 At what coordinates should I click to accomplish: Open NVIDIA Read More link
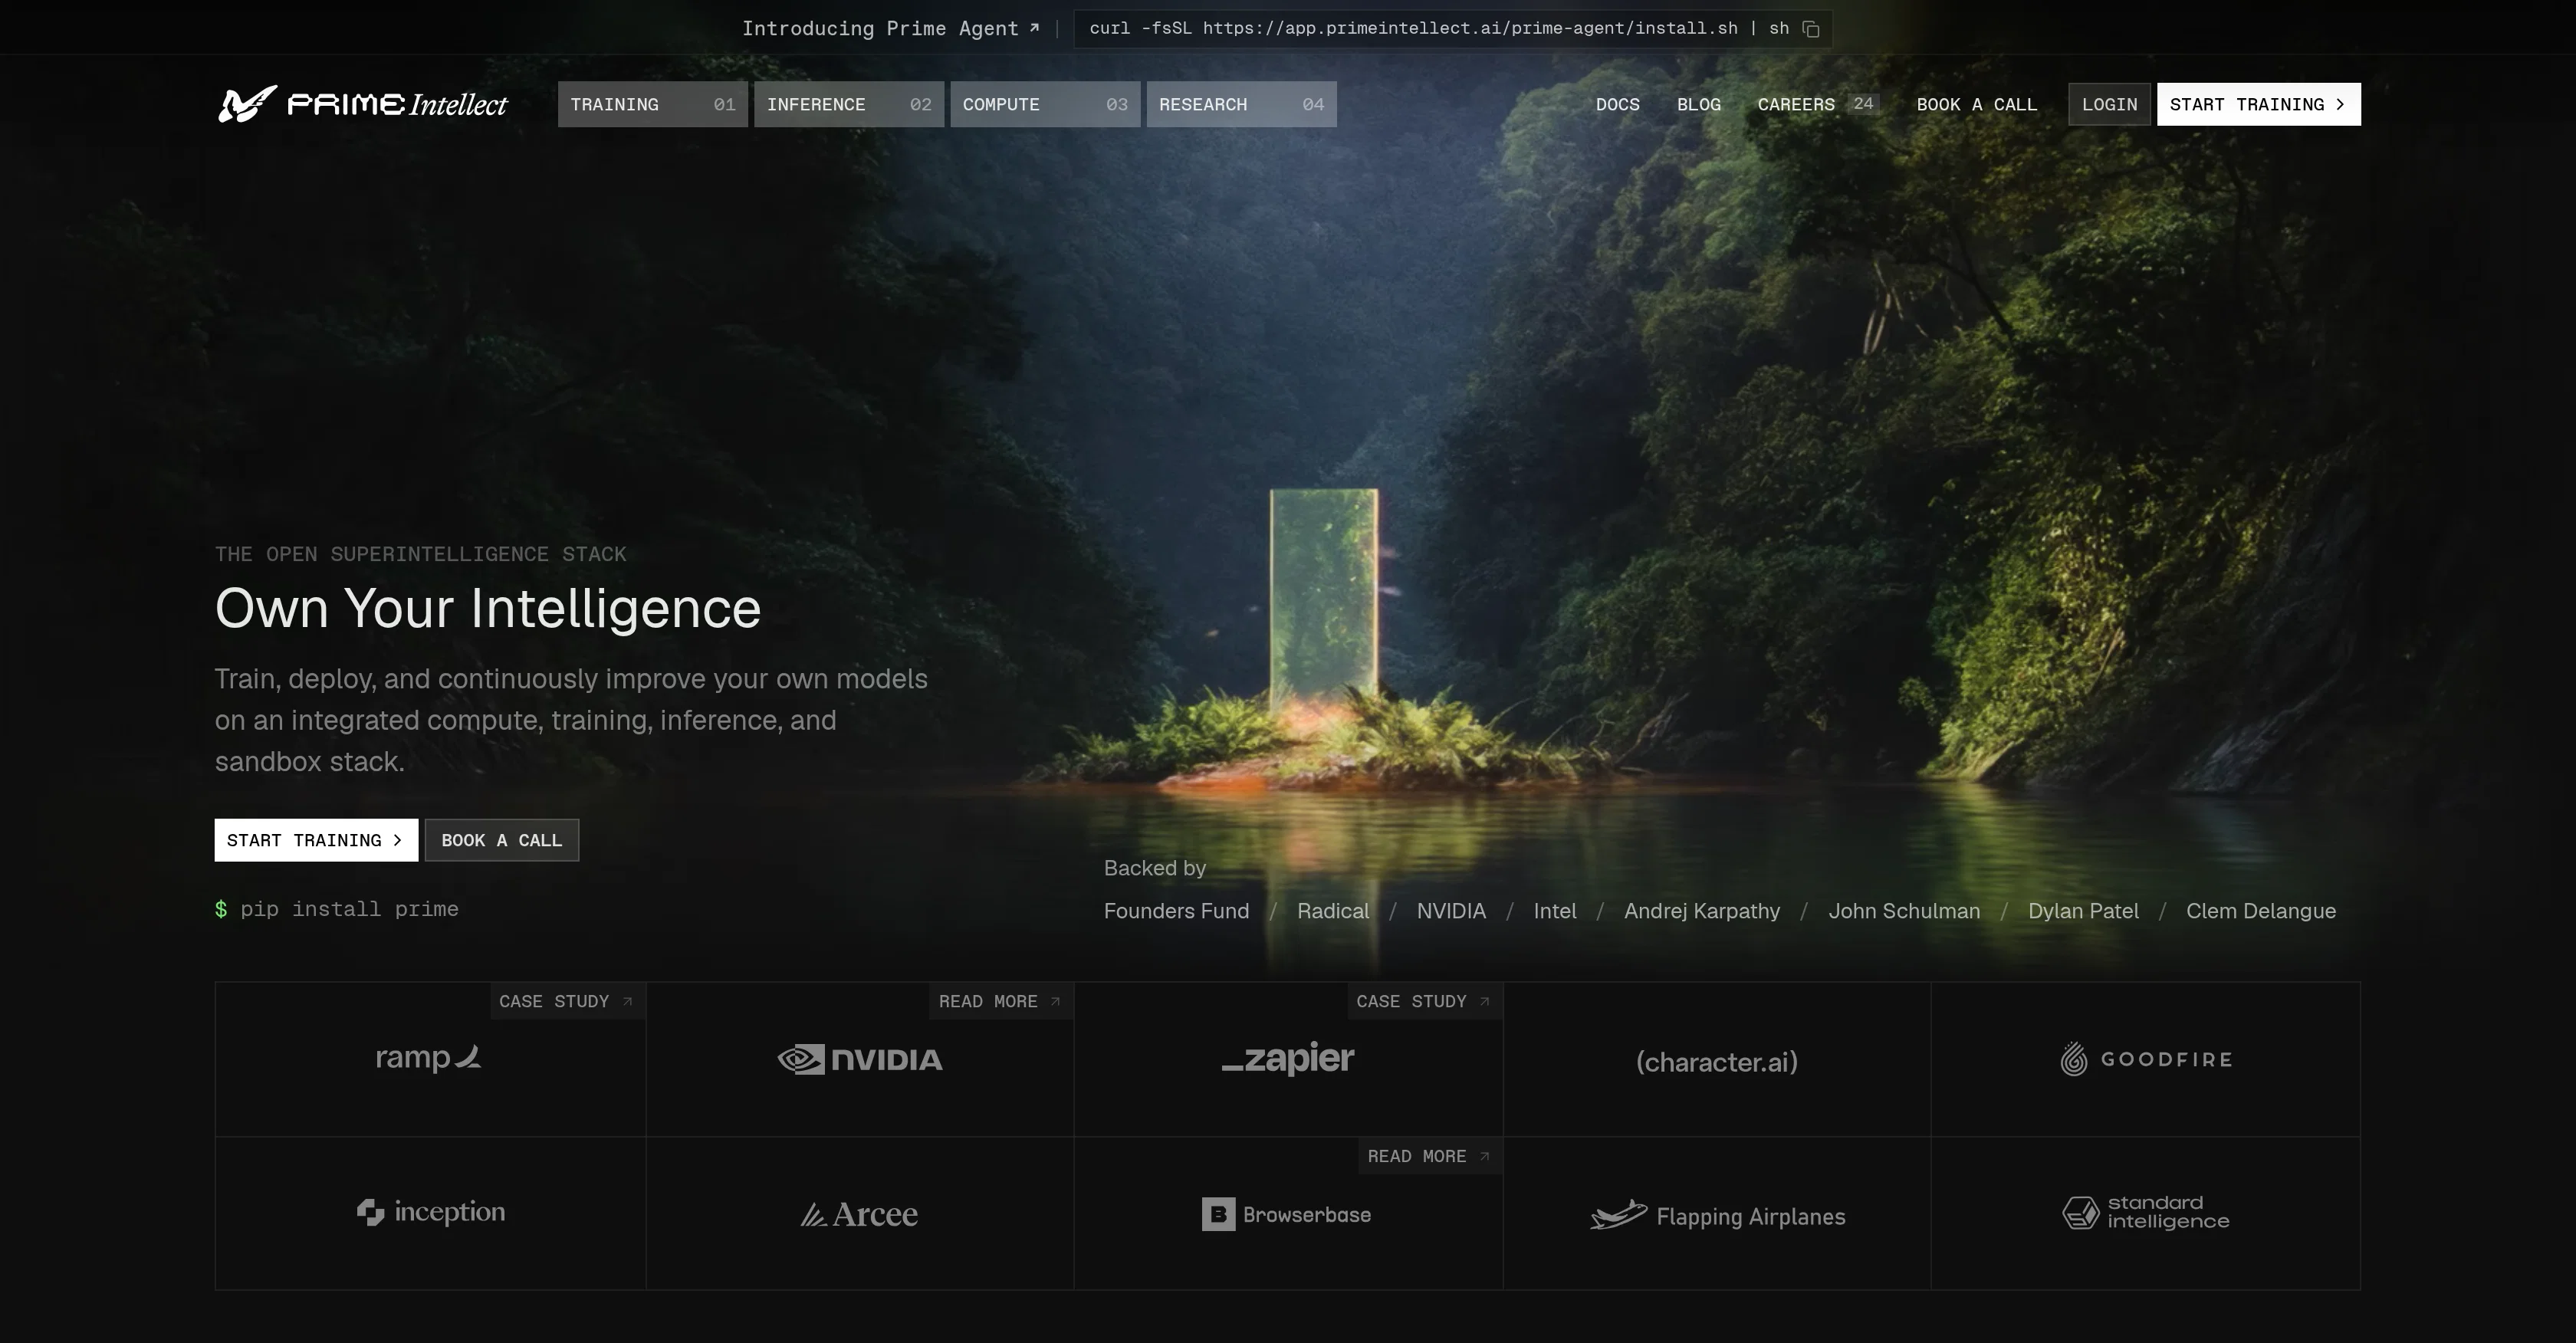[x=1001, y=1001]
